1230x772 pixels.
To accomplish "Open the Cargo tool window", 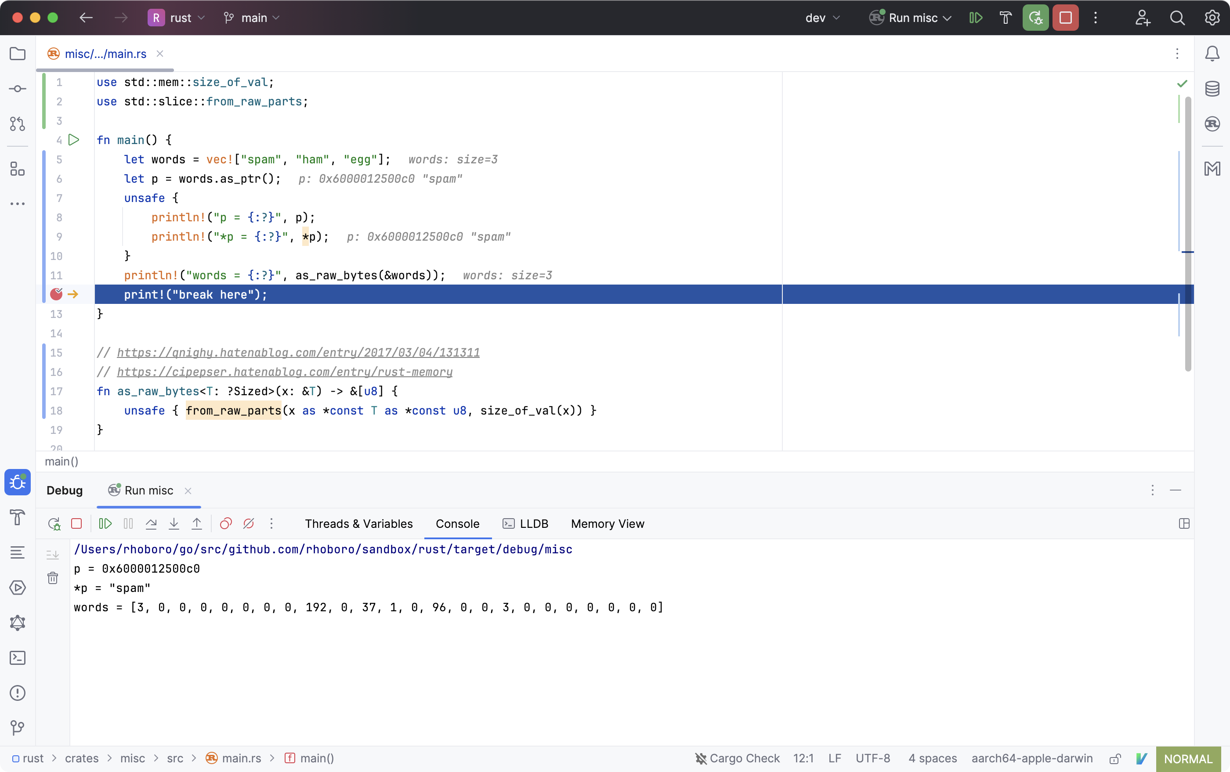I will click(1212, 123).
